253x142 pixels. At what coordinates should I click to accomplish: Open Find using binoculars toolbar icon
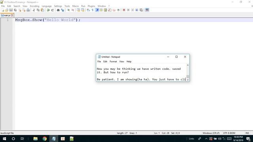pos(58,10)
